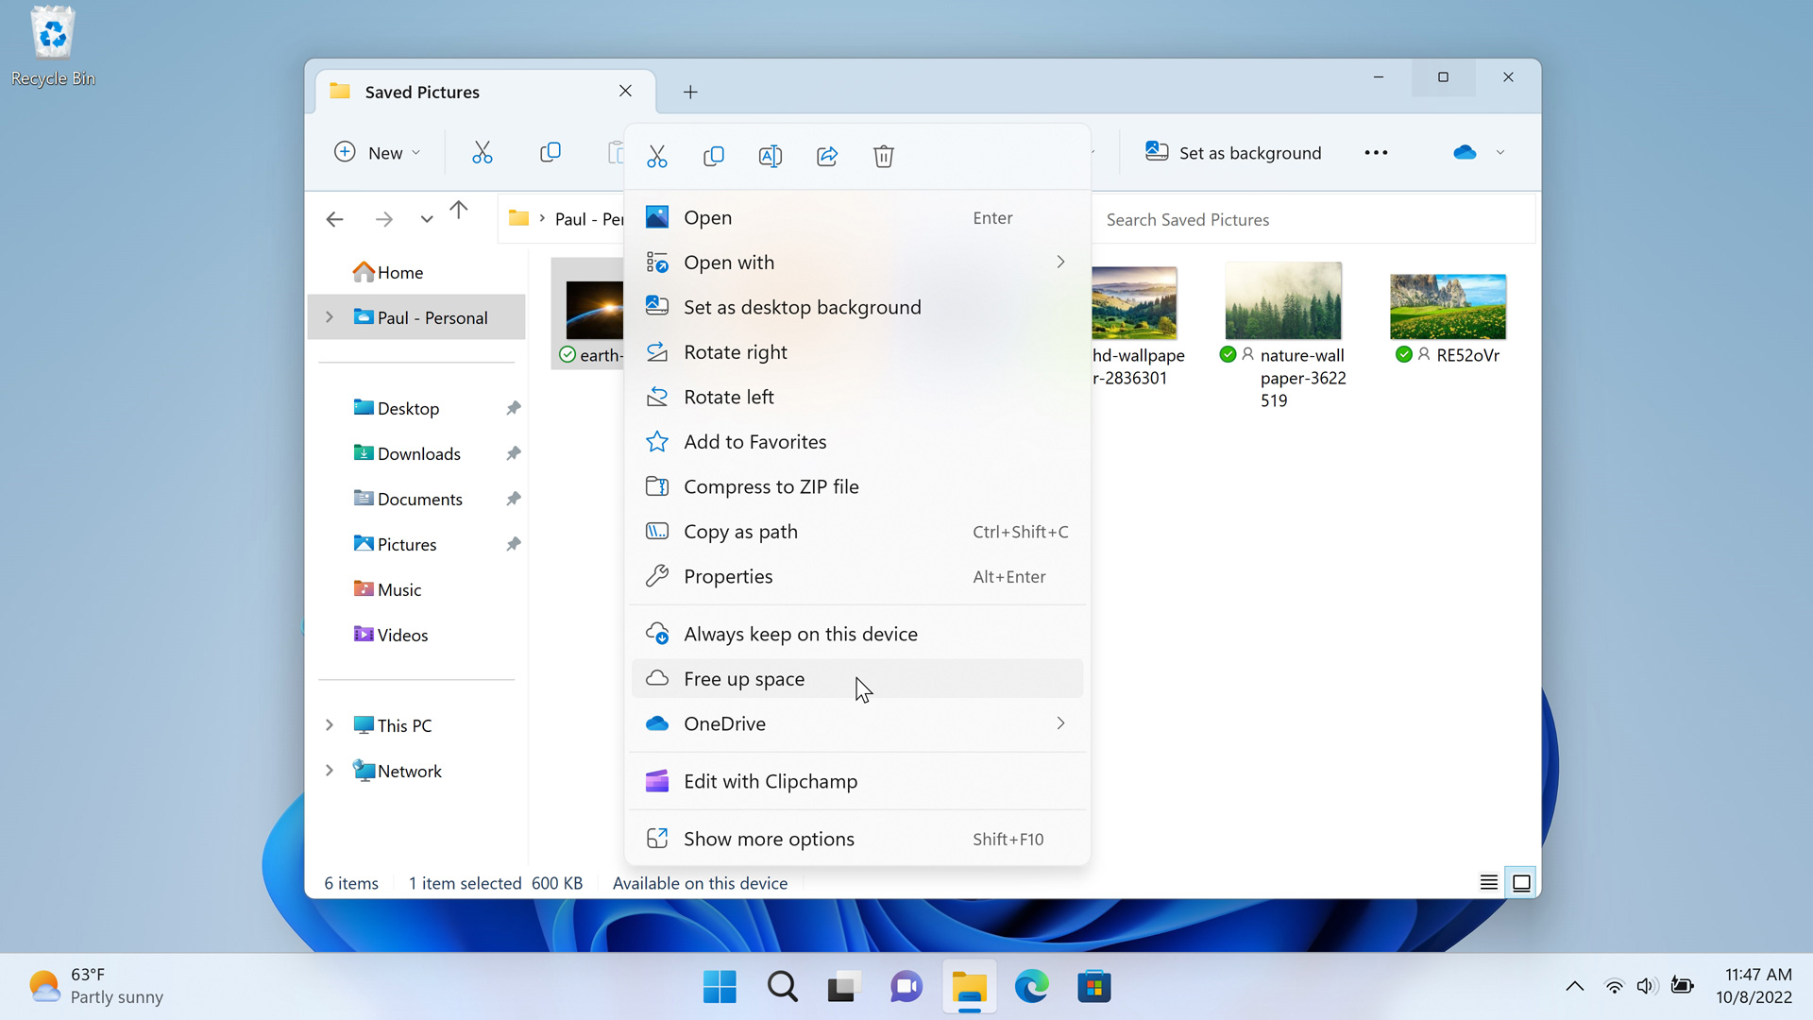
Task: Select Free up space menu entry
Action: tap(744, 679)
